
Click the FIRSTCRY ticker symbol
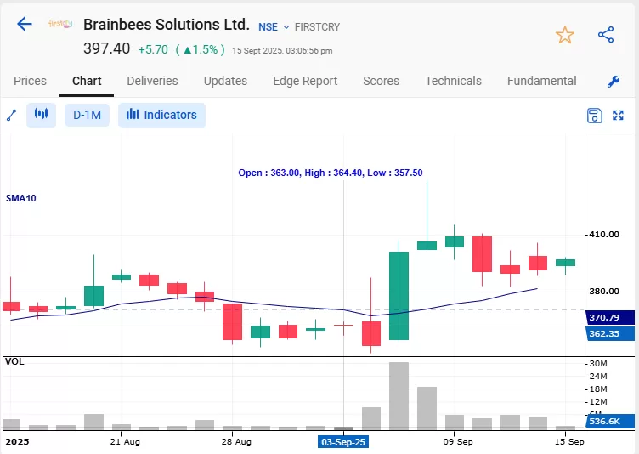point(317,27)
